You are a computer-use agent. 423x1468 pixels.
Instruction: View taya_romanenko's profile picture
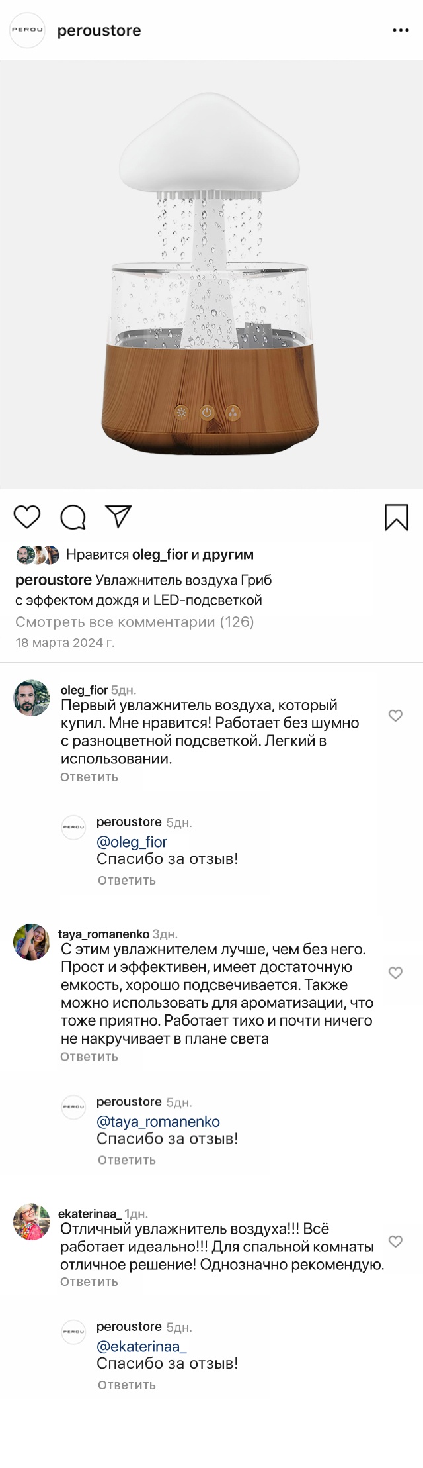coord(32,942)
